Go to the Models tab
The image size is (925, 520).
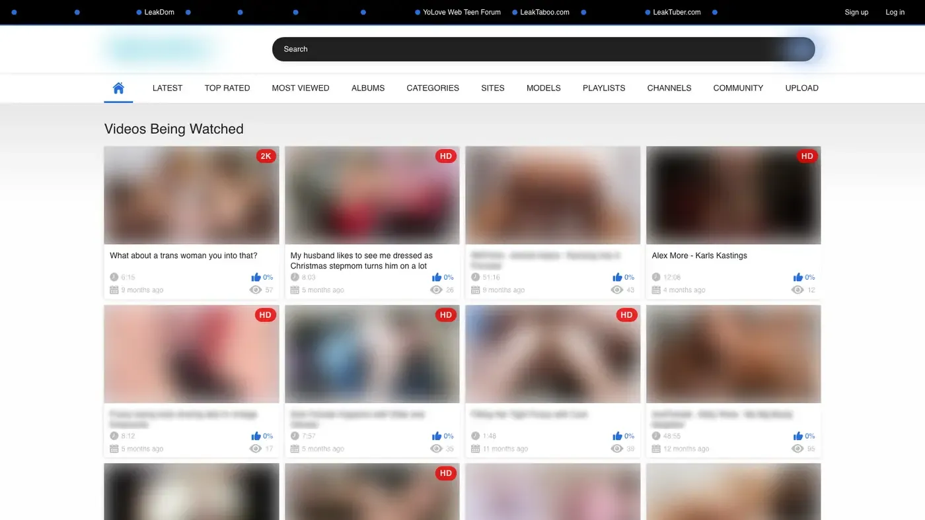[x=544, y=88]
